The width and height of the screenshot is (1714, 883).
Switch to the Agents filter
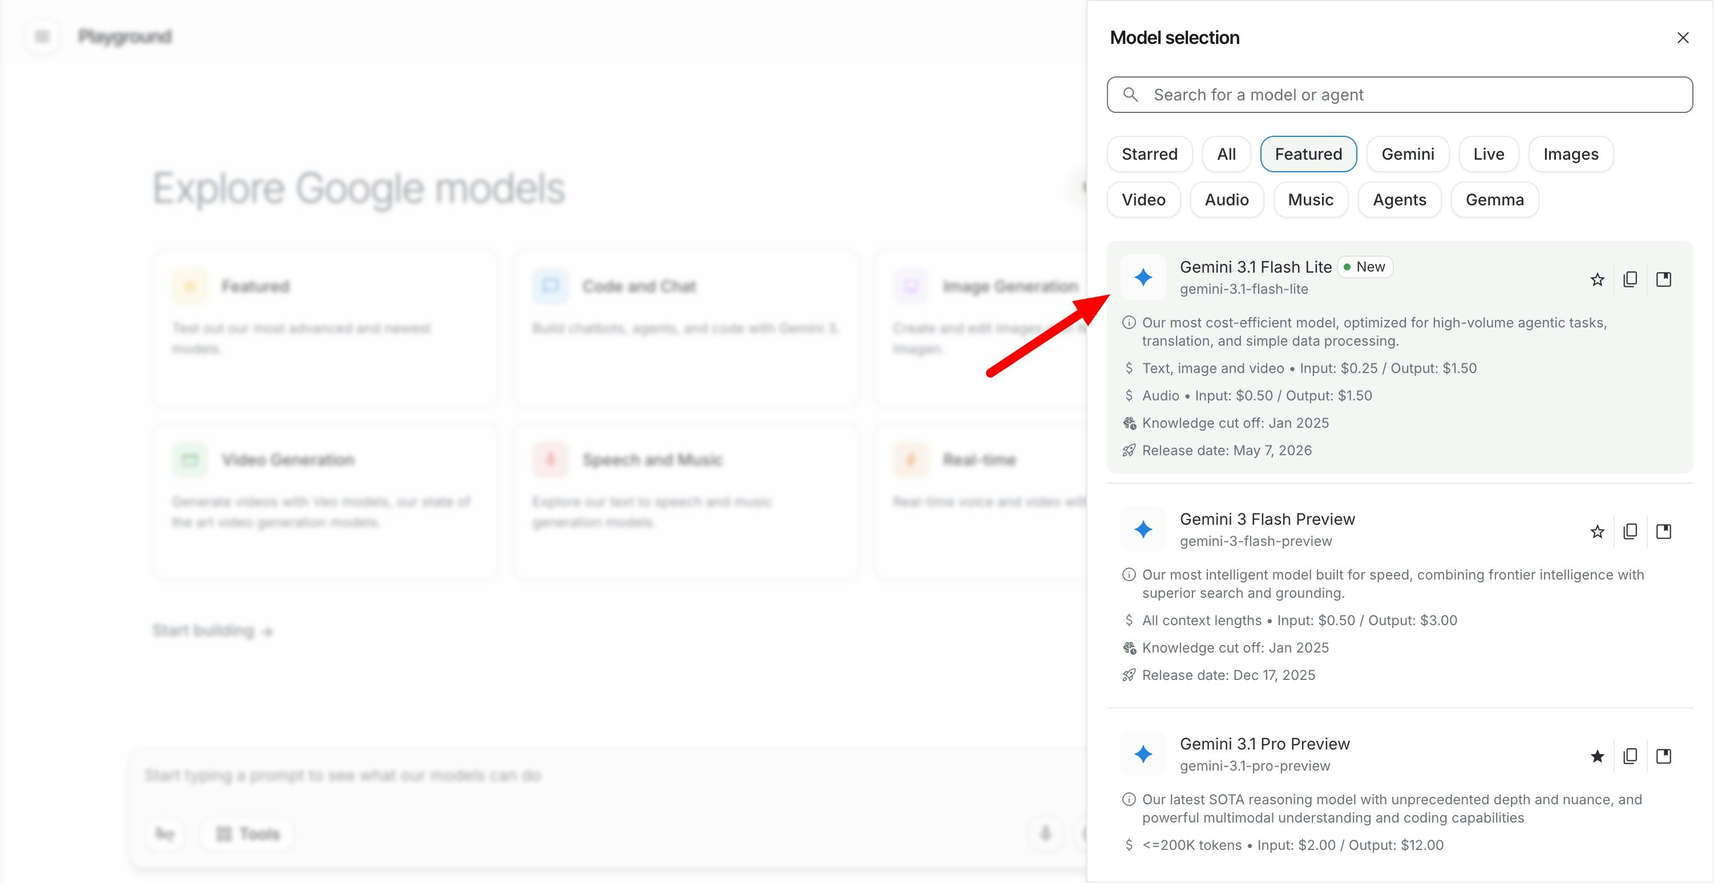[1399, 200]
